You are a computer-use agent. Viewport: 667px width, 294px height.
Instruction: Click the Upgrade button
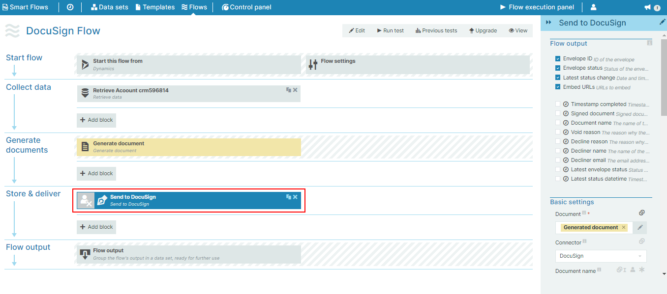pyautogui.click(x=483, y=30)
